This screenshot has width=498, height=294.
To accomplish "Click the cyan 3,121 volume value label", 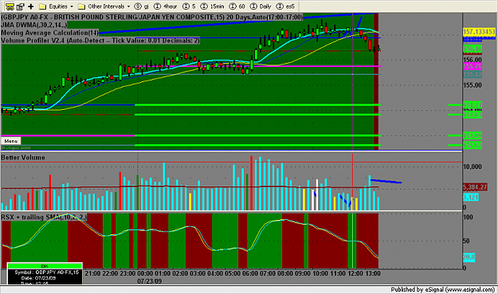I will 471,197.
